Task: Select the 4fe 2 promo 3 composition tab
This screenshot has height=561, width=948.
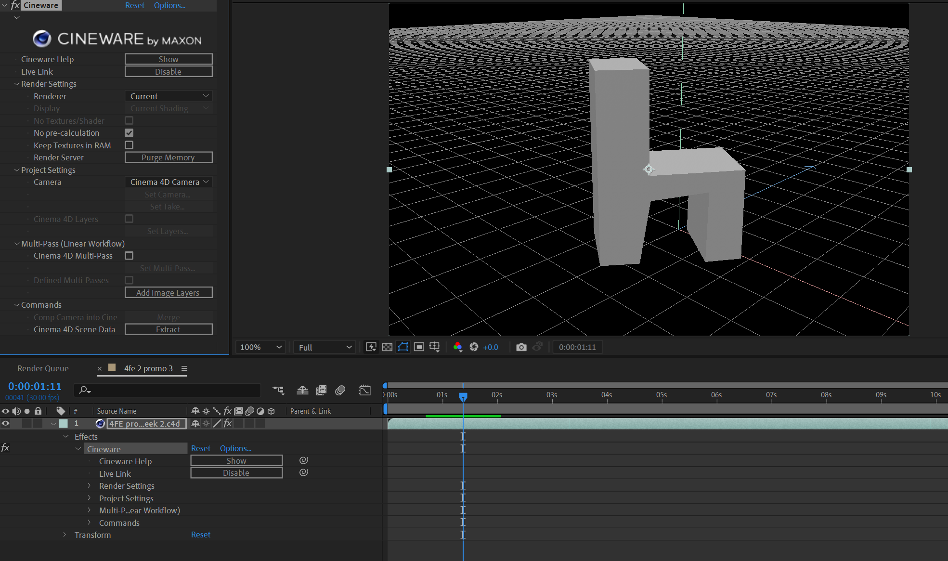Action: point(148,368)
